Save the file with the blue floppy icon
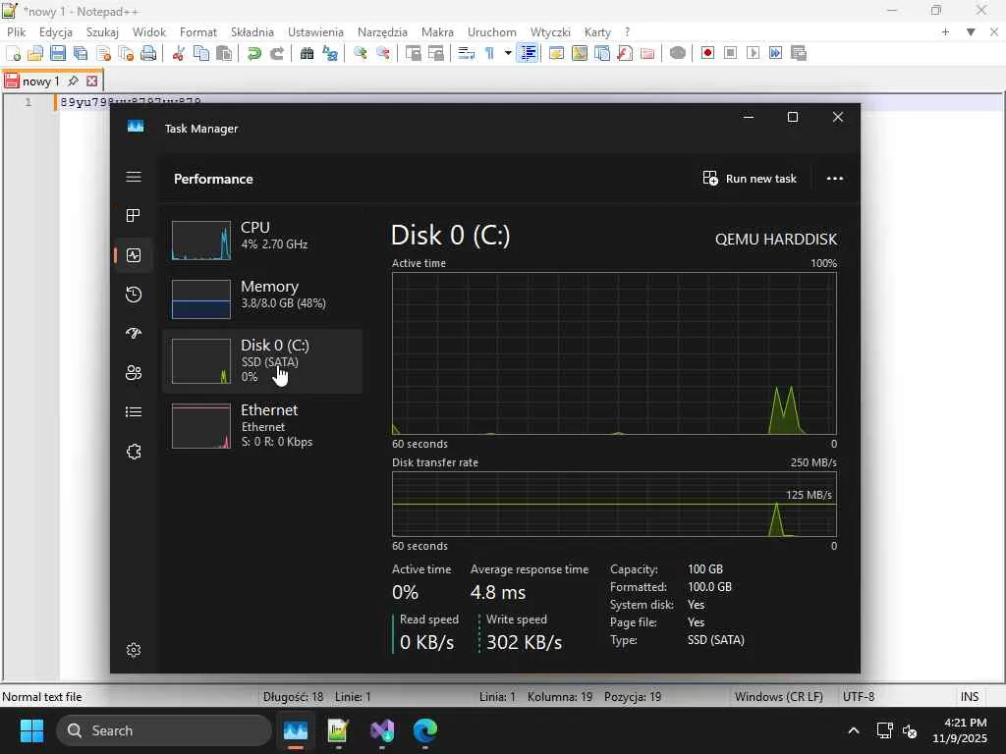This screenshot has height=754, width=1006. (x=58, y=53)
